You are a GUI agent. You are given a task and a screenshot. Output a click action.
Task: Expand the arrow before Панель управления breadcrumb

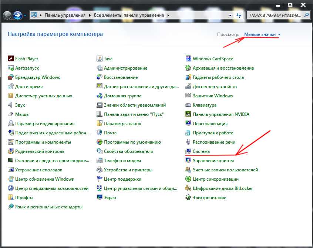point(41,16)
